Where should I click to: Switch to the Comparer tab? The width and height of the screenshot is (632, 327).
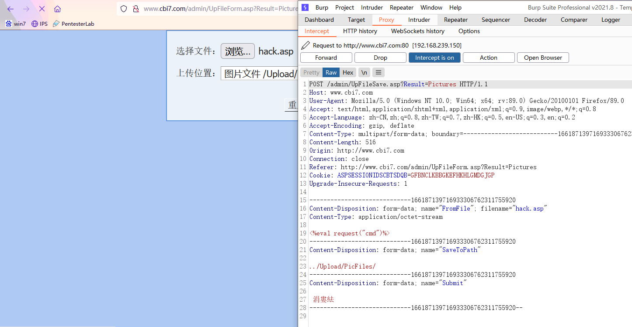click(574, 20)
